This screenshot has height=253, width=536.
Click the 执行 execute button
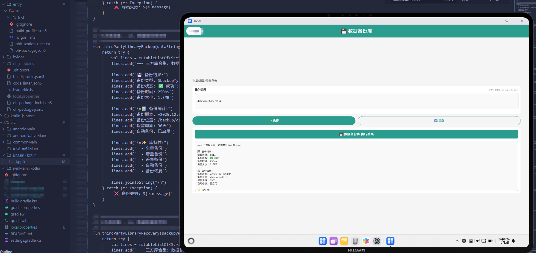274,121
